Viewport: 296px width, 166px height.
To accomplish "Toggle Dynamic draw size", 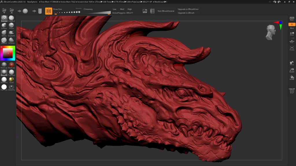I will (79, 8).
